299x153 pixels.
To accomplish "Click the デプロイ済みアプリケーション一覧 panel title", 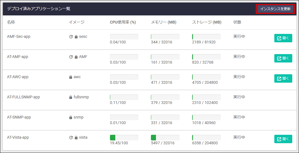I will 39,9.
